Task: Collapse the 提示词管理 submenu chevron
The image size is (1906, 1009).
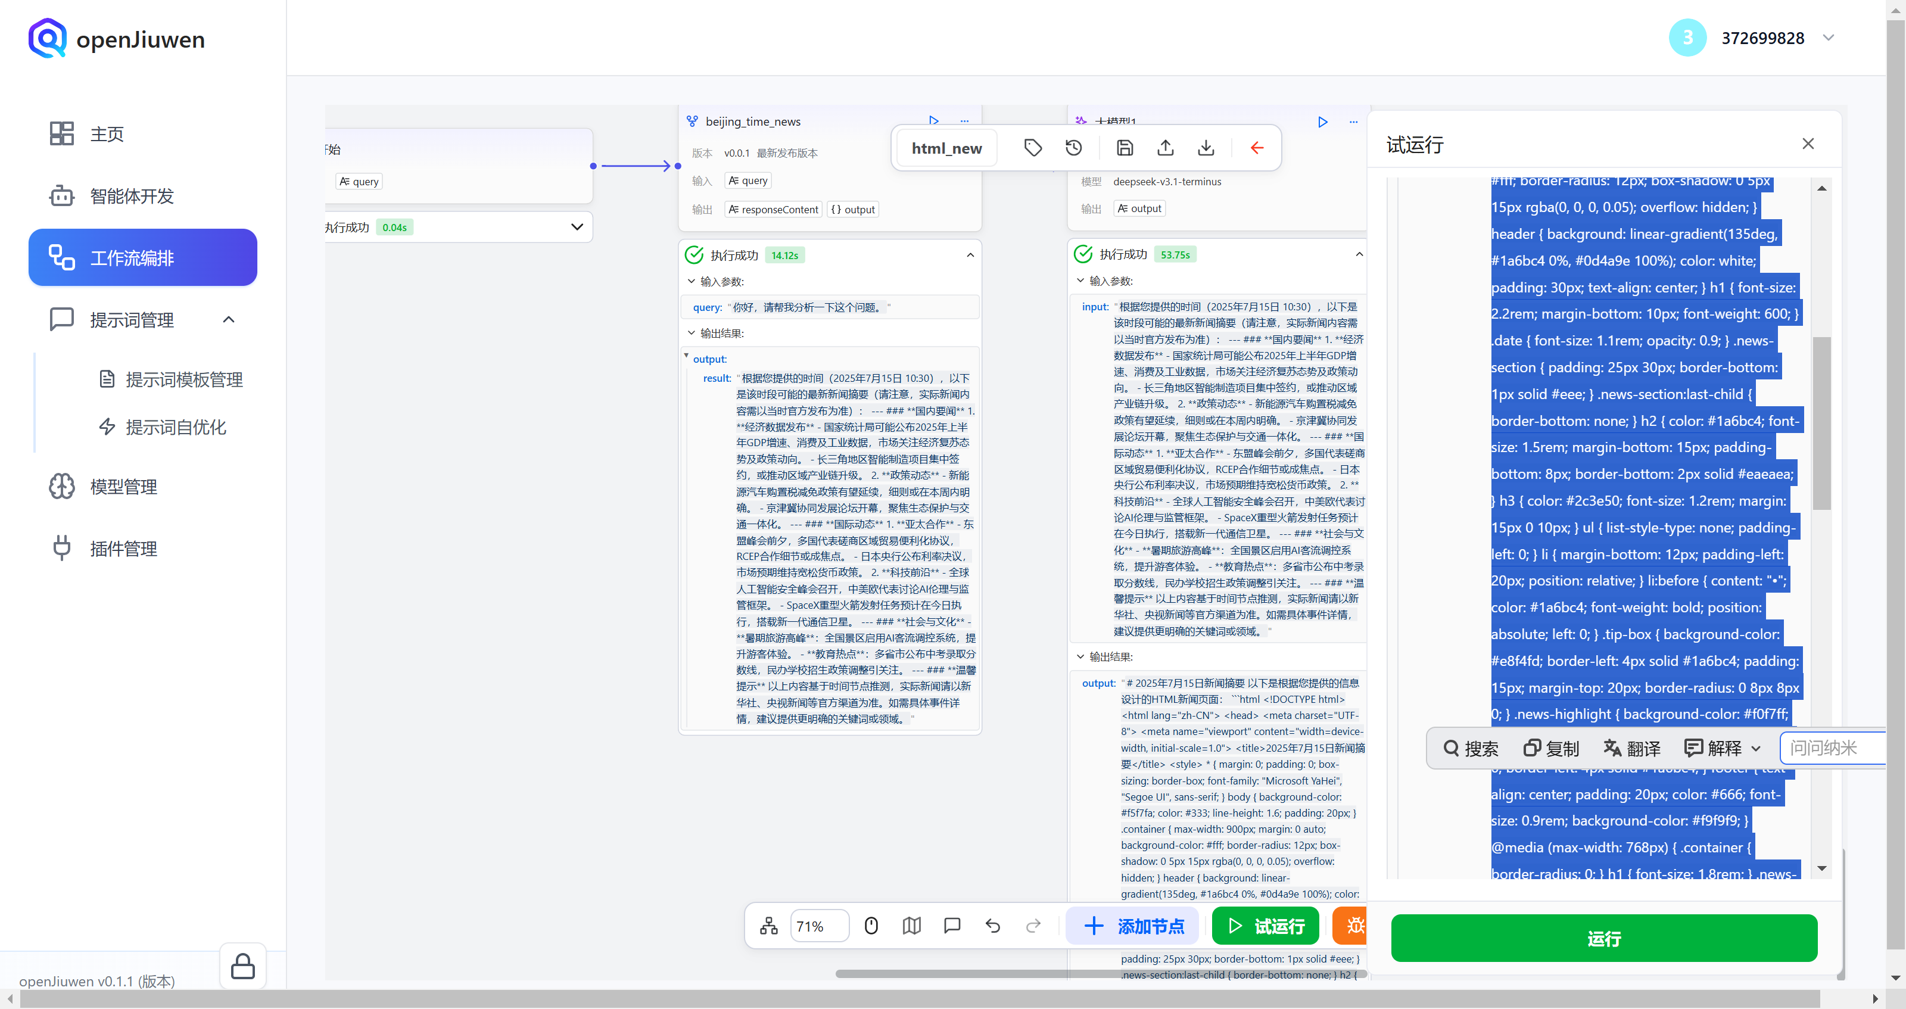Action: pos(229,320)
